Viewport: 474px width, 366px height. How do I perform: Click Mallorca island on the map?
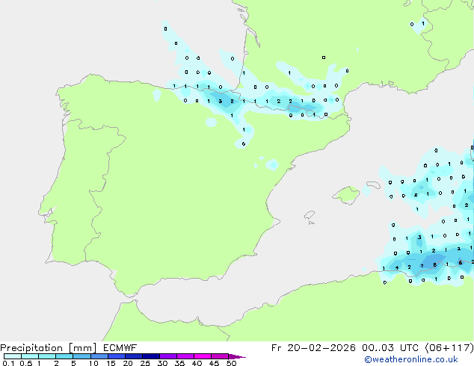point(346,195)
